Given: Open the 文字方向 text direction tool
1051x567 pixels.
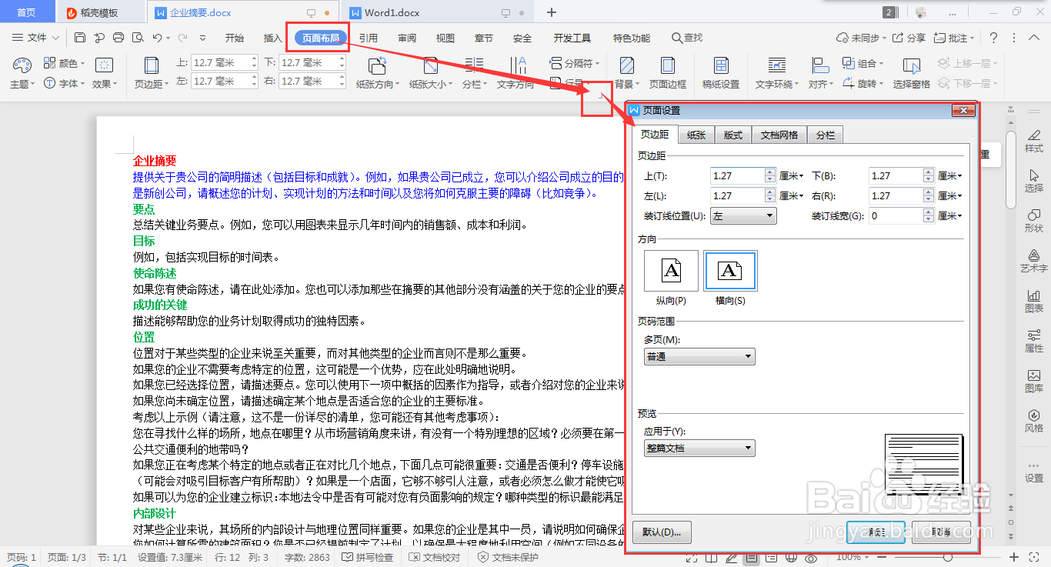Looking at the screenshot, I should 515,74.
